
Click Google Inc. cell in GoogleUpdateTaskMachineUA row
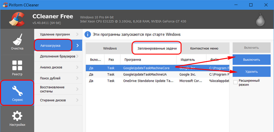[x=188, y=74]
